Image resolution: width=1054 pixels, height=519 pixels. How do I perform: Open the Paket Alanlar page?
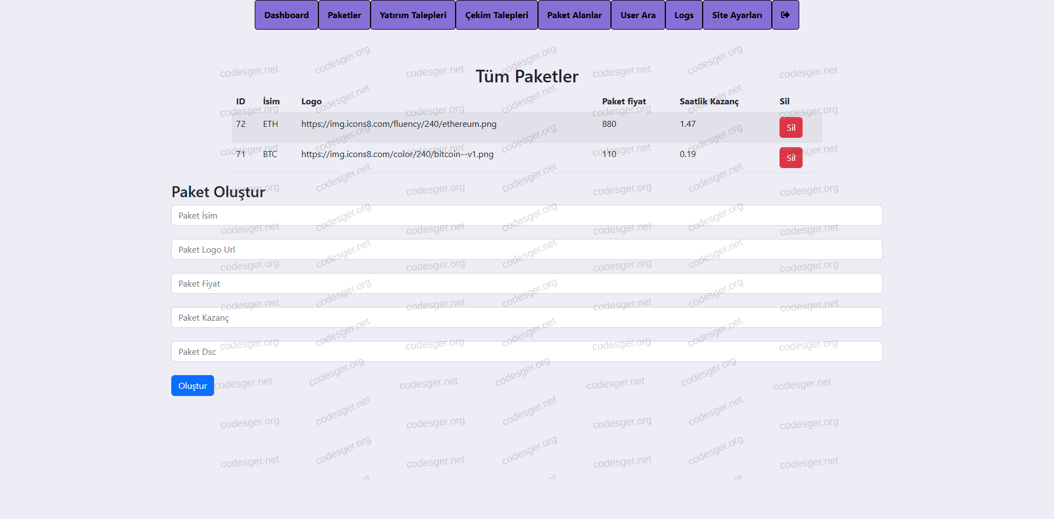click(574, 15)
